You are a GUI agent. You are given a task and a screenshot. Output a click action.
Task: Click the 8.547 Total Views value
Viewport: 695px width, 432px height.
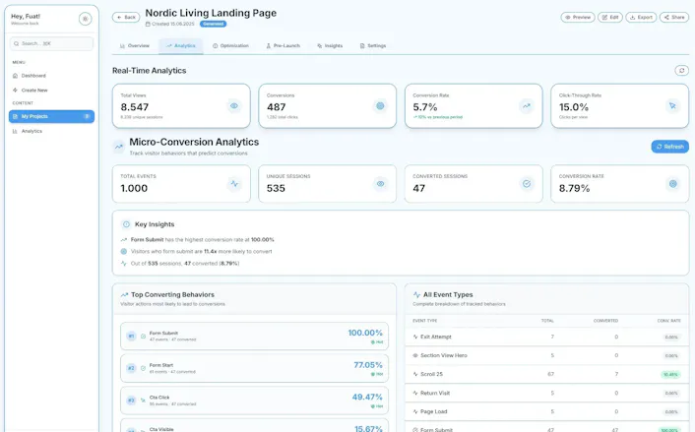pos(135,107)
